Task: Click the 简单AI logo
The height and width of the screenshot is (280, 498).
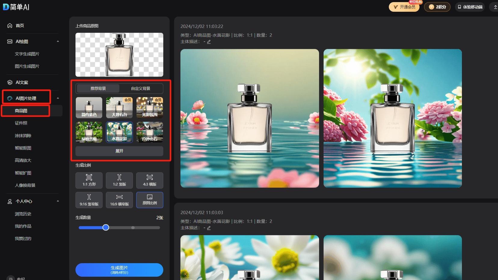Action: tap(16, 7)
